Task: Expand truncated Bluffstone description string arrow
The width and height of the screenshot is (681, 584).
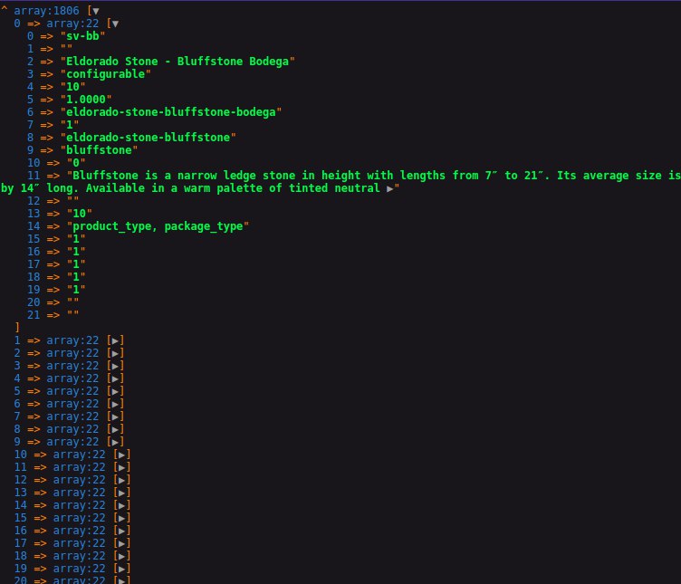Action: (389, 189)
